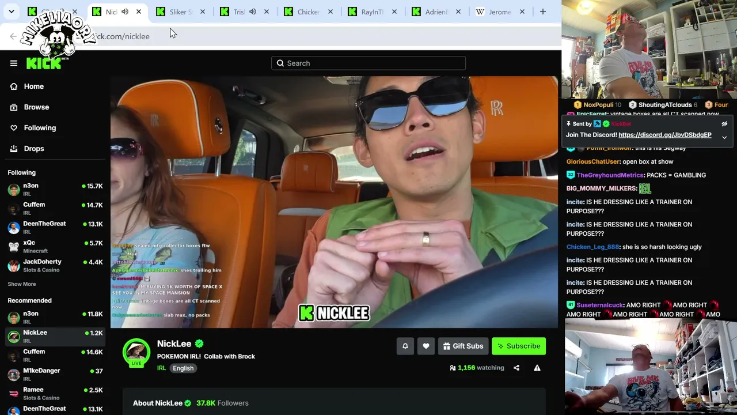Open n3on's channel under Recommended
This screenshot has width=737, height=415.
pyautogui.click(x=55, y=318)
